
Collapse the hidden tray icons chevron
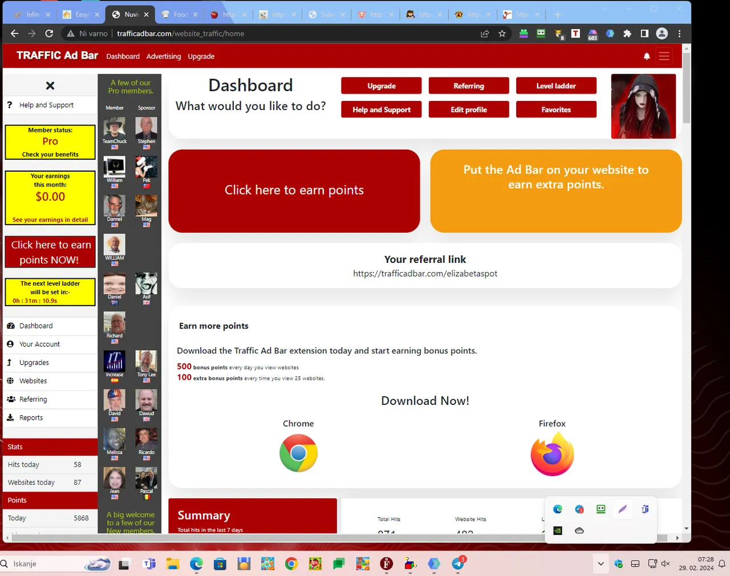601,564
